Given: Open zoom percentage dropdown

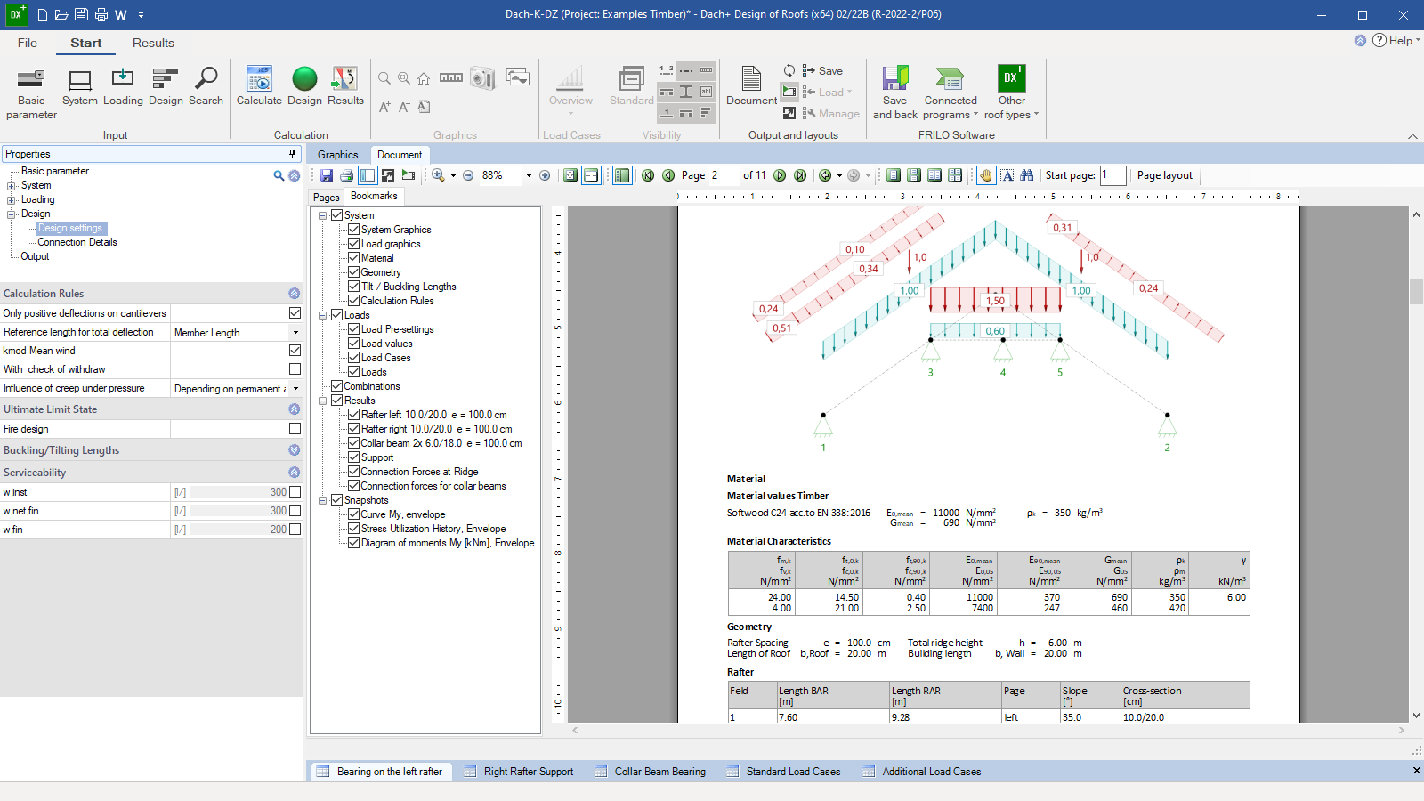Looking at the screenshot, I should pyautogui.click(x=529, y=175).
